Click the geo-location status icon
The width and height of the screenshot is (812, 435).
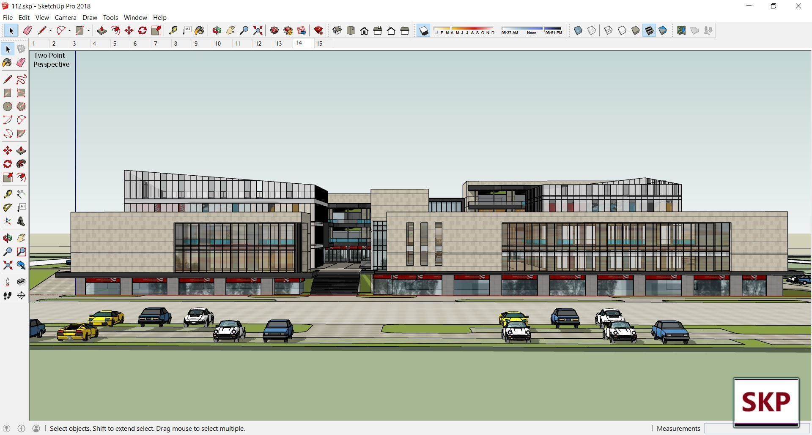coord(7,428)
